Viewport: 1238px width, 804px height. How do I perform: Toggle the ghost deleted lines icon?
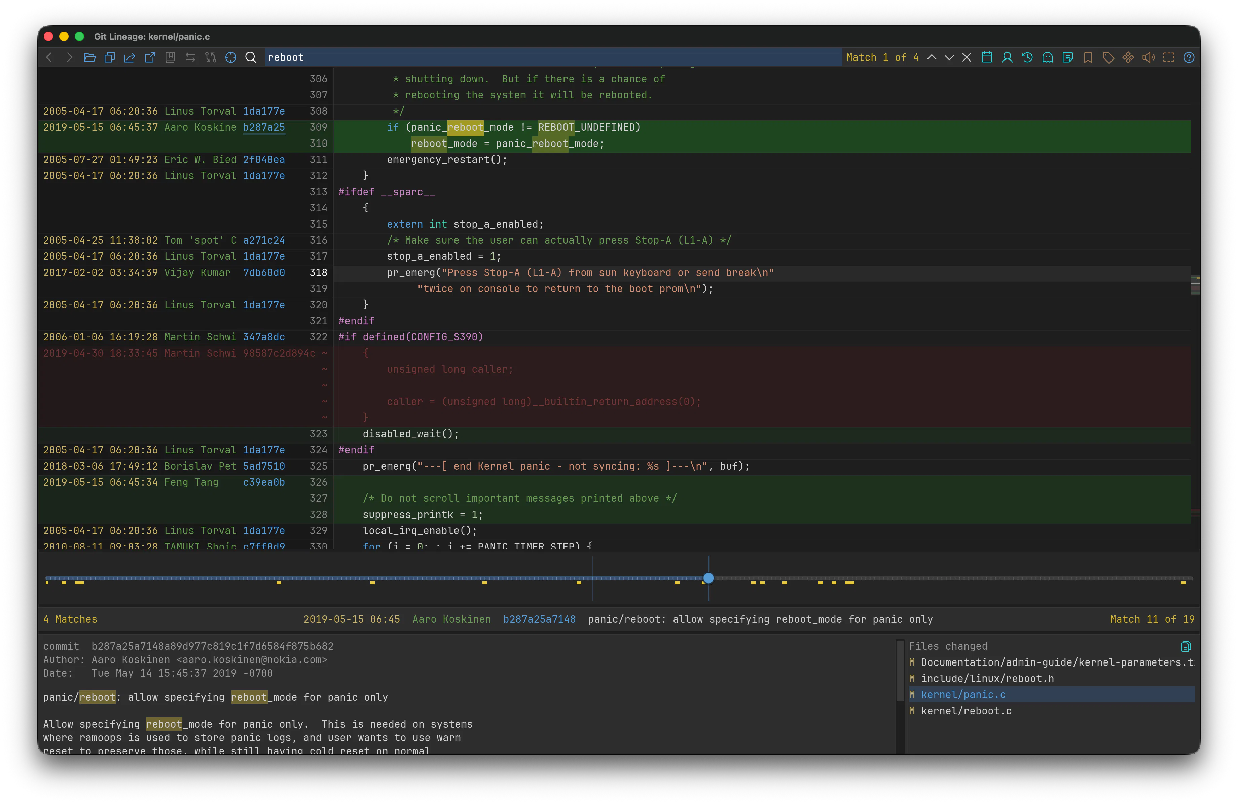1048,57
